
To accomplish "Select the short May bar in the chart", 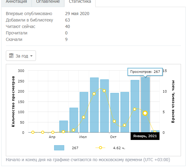I will coord(64,126).
